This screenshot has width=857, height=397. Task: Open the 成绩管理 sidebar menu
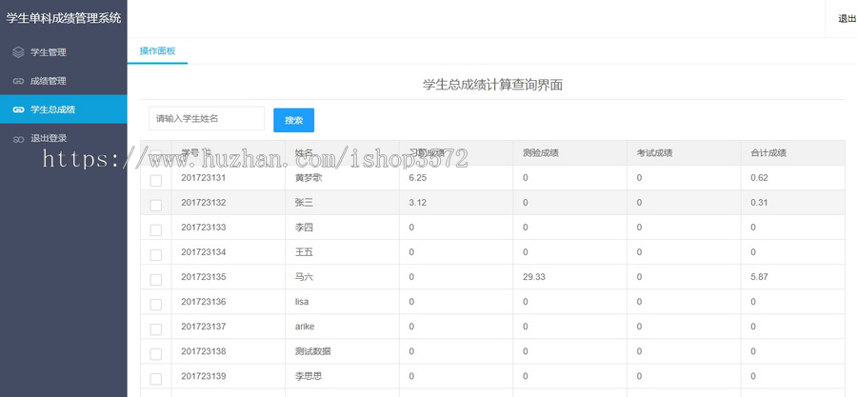[64, 81]
